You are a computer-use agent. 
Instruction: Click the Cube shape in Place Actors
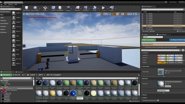(14, 36)
